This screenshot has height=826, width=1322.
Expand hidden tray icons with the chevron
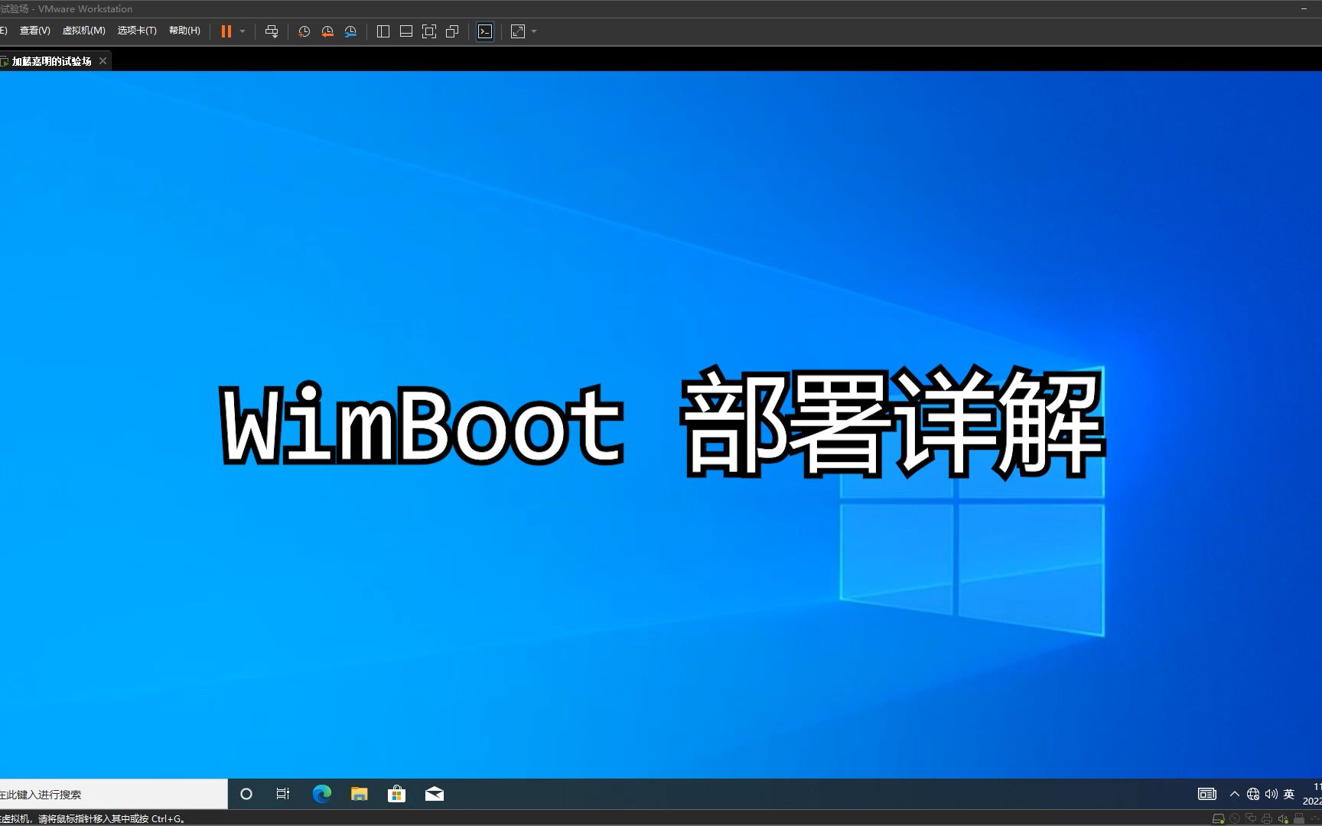click(1234, 794)
